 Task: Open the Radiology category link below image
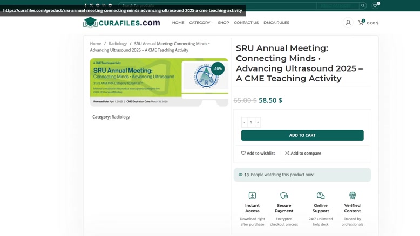point(120,117)
